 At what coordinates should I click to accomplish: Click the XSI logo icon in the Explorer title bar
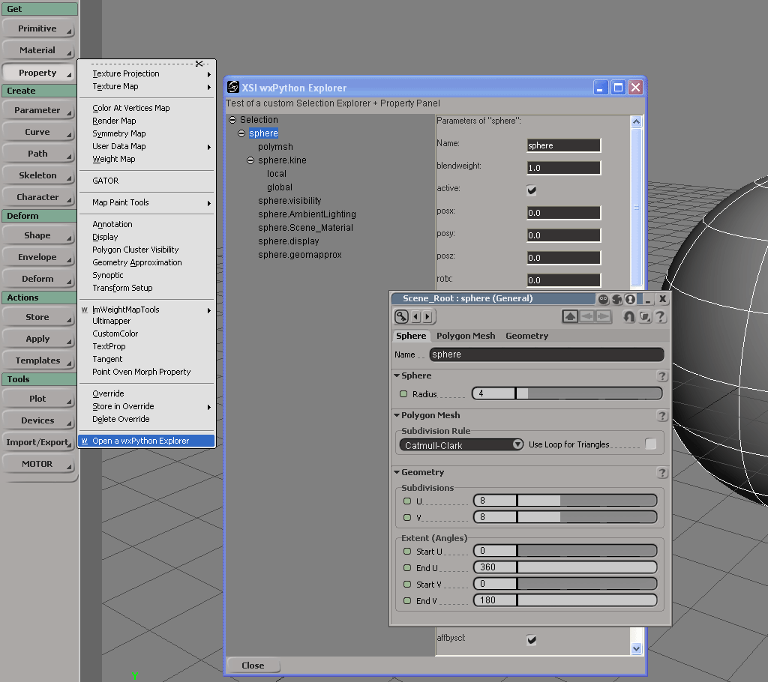coord(233,87)
